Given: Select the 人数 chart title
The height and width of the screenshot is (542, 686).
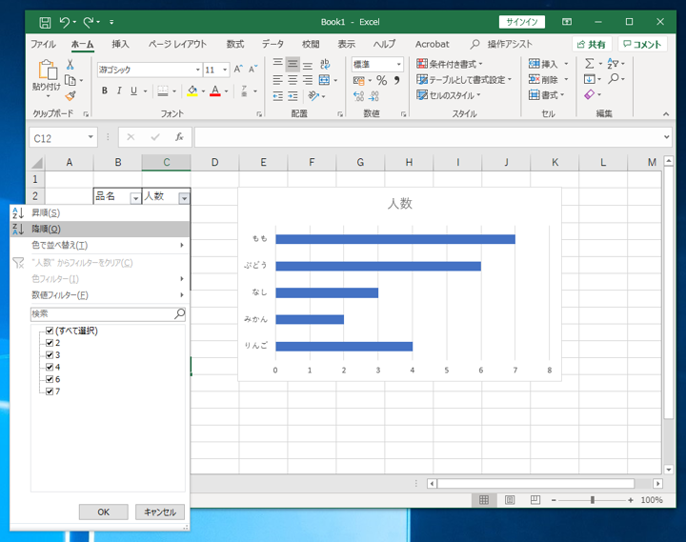Looking at the screenshot, I should click(399, 204).
